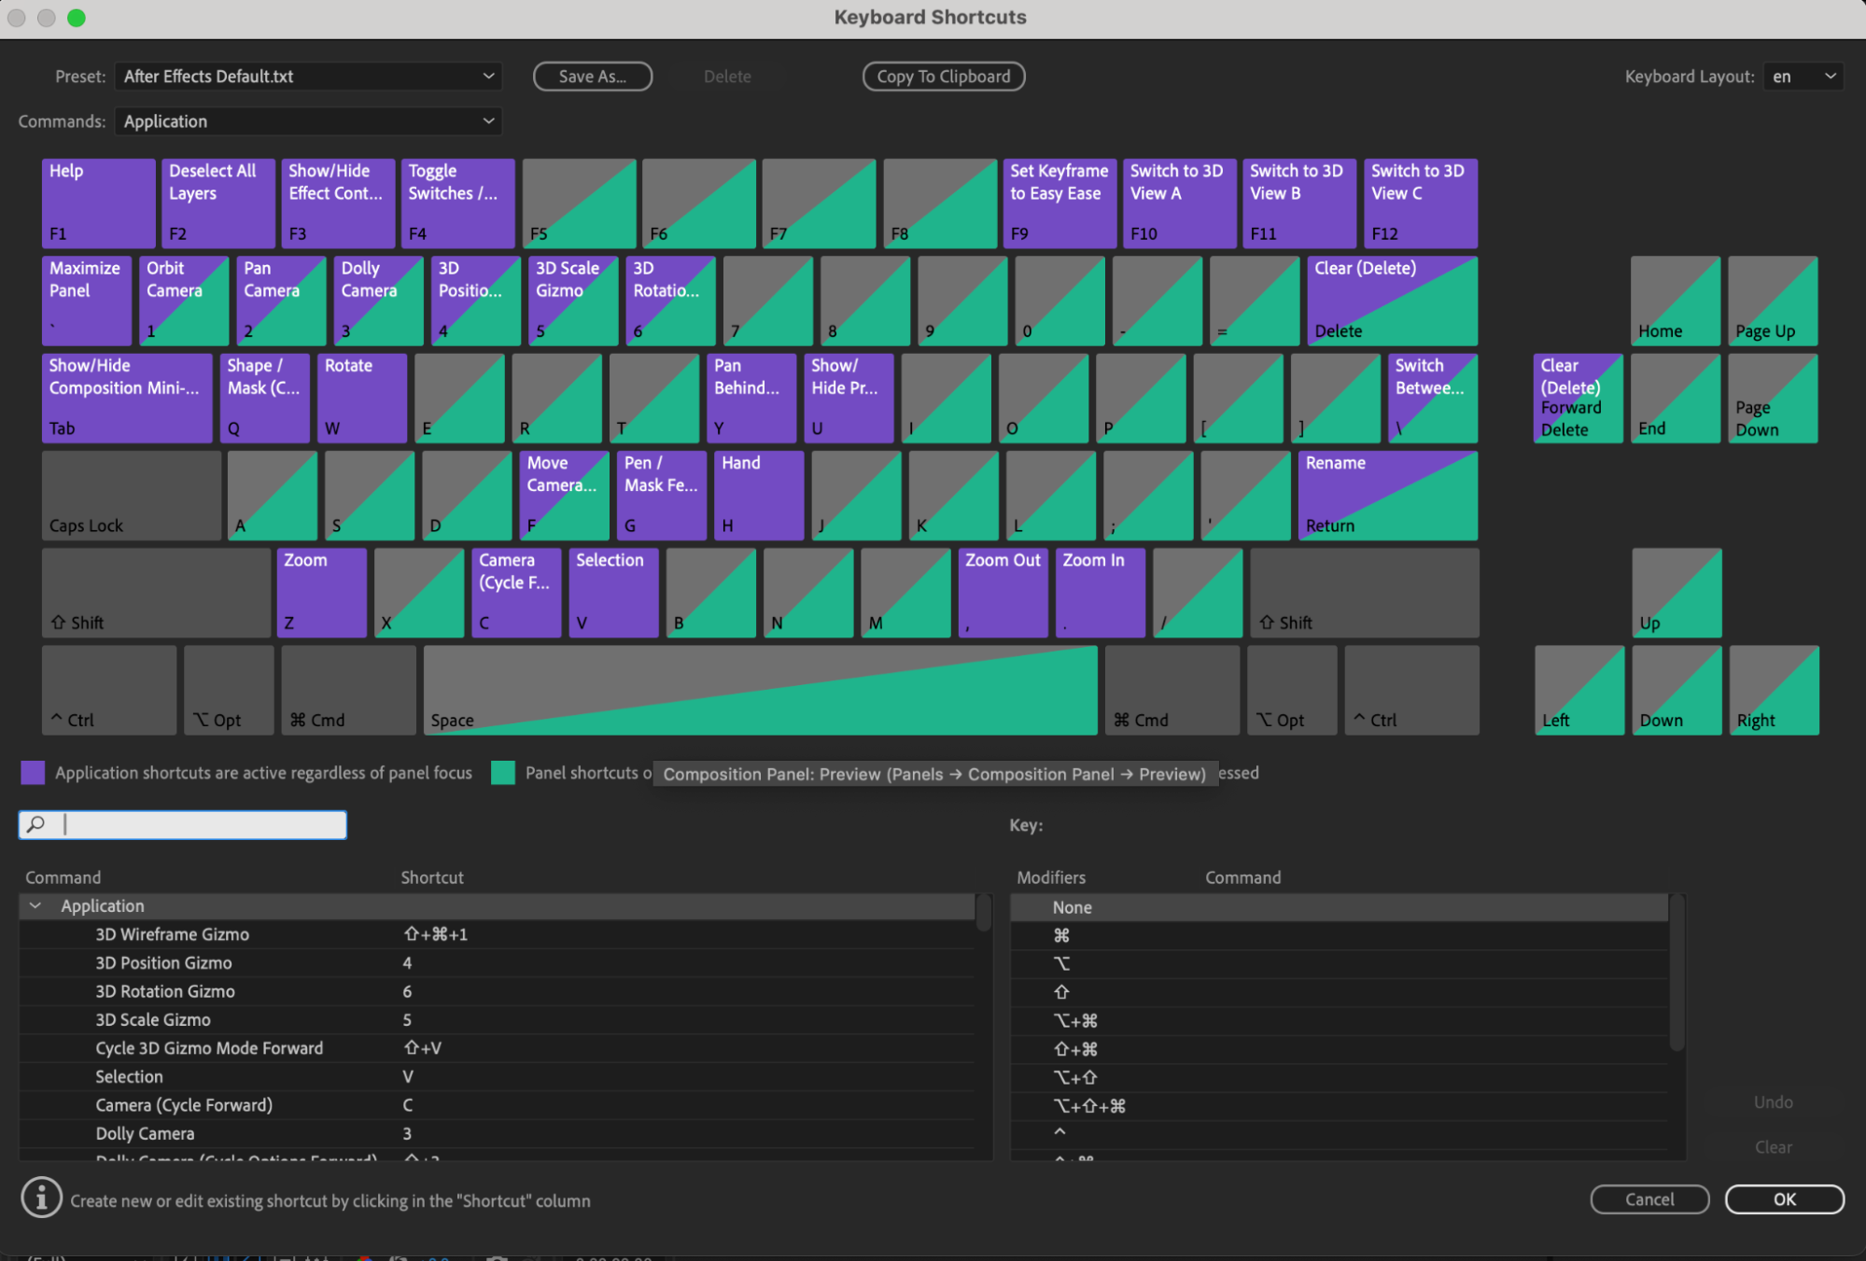Screen dimensions: 1866x1261
Task: Click the search magnifier icon
Action: coord(36,824)
